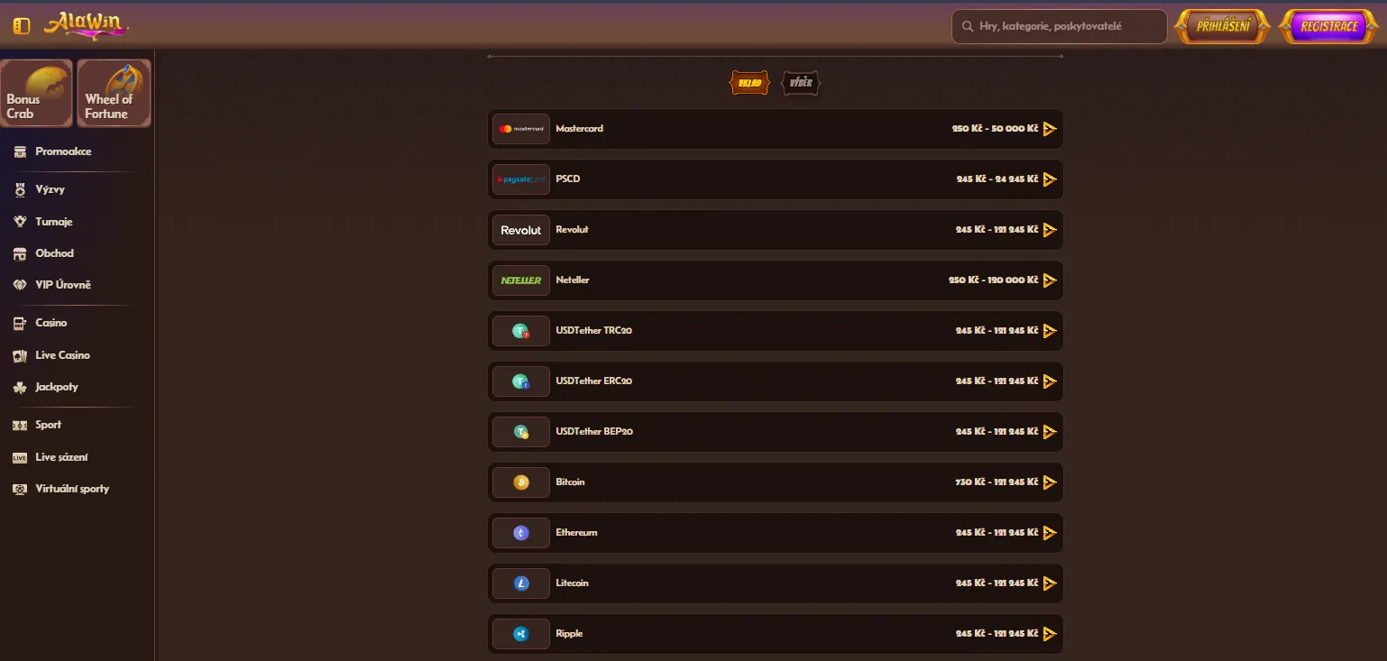The width and height of the screenshot is (1387, 661).
Task: Switch to the Výběr tab
Action: [x=801, y=83]
